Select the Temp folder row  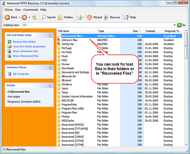pos(120,92)
